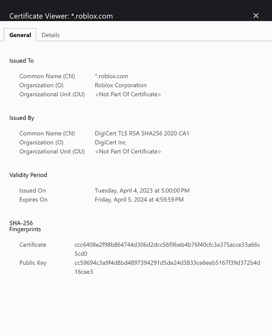Screen dimensions: 272x335
Task: Click the Public Key fingerprint hash
Action: [167, 267]
